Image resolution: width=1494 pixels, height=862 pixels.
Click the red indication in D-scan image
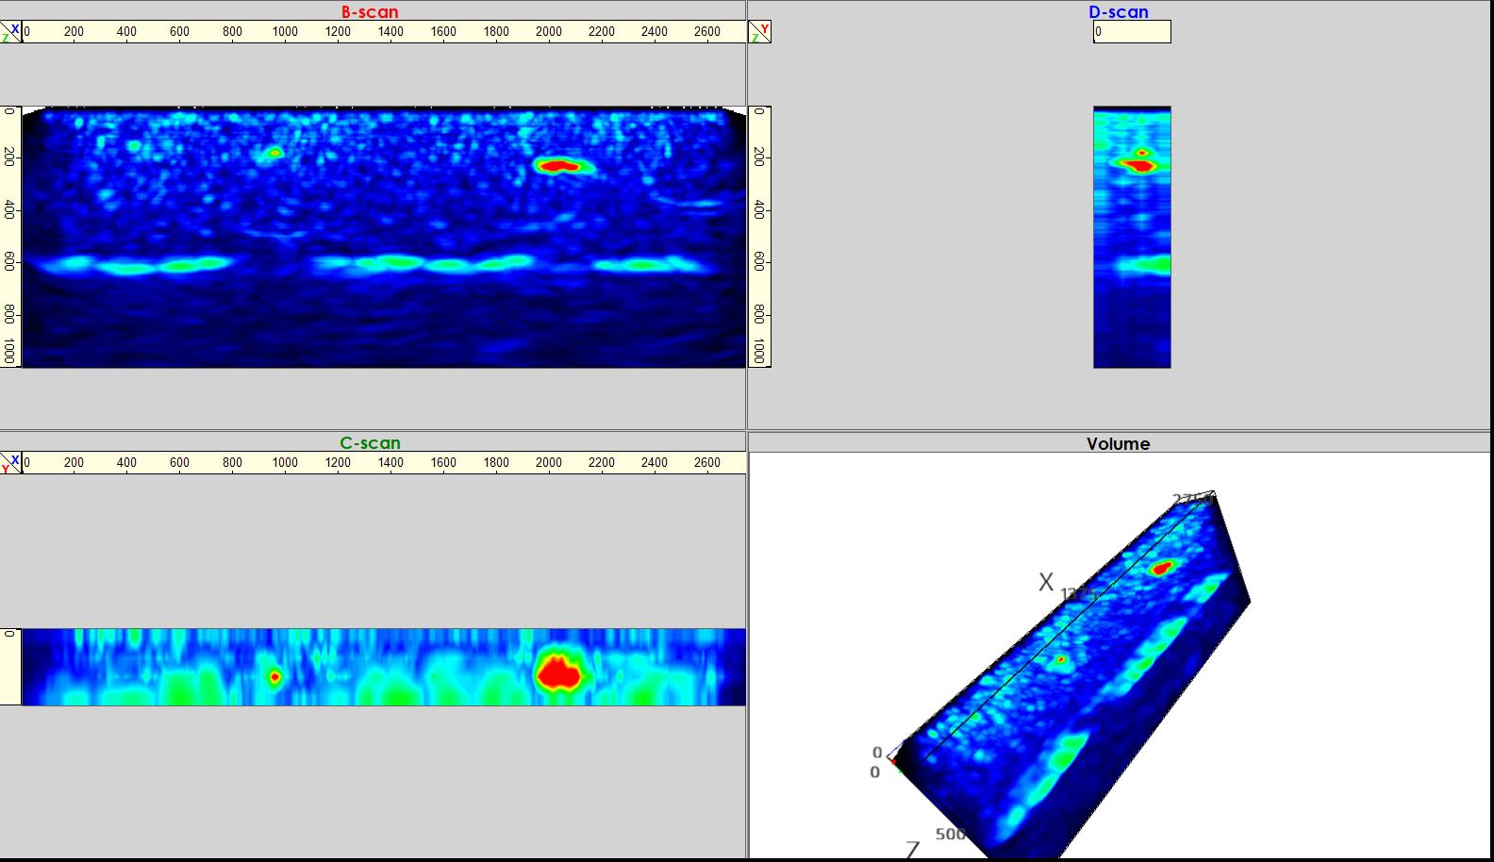1139,165
